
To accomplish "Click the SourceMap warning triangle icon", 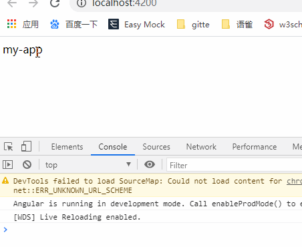I will pyautogui.click(x=5, y=180).
